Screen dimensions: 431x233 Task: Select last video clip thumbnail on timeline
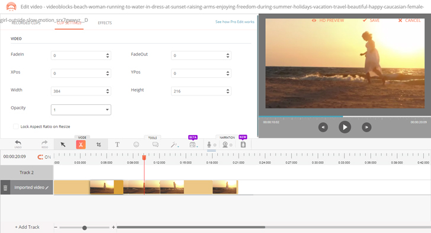[x=225, y=187]
